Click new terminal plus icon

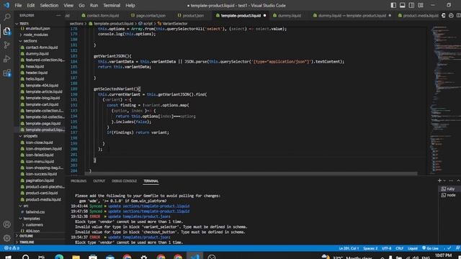click(x=439, y=181)
